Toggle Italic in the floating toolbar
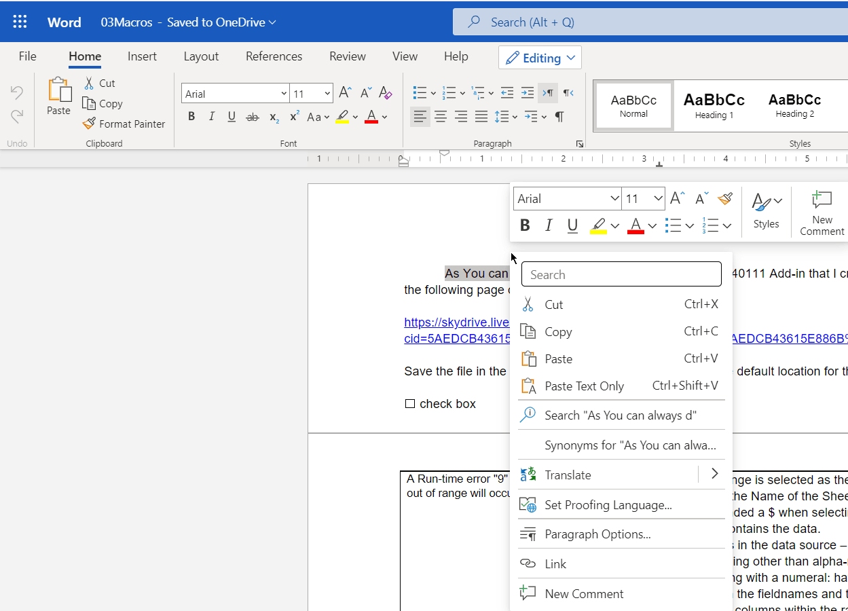 click(549, 225)
